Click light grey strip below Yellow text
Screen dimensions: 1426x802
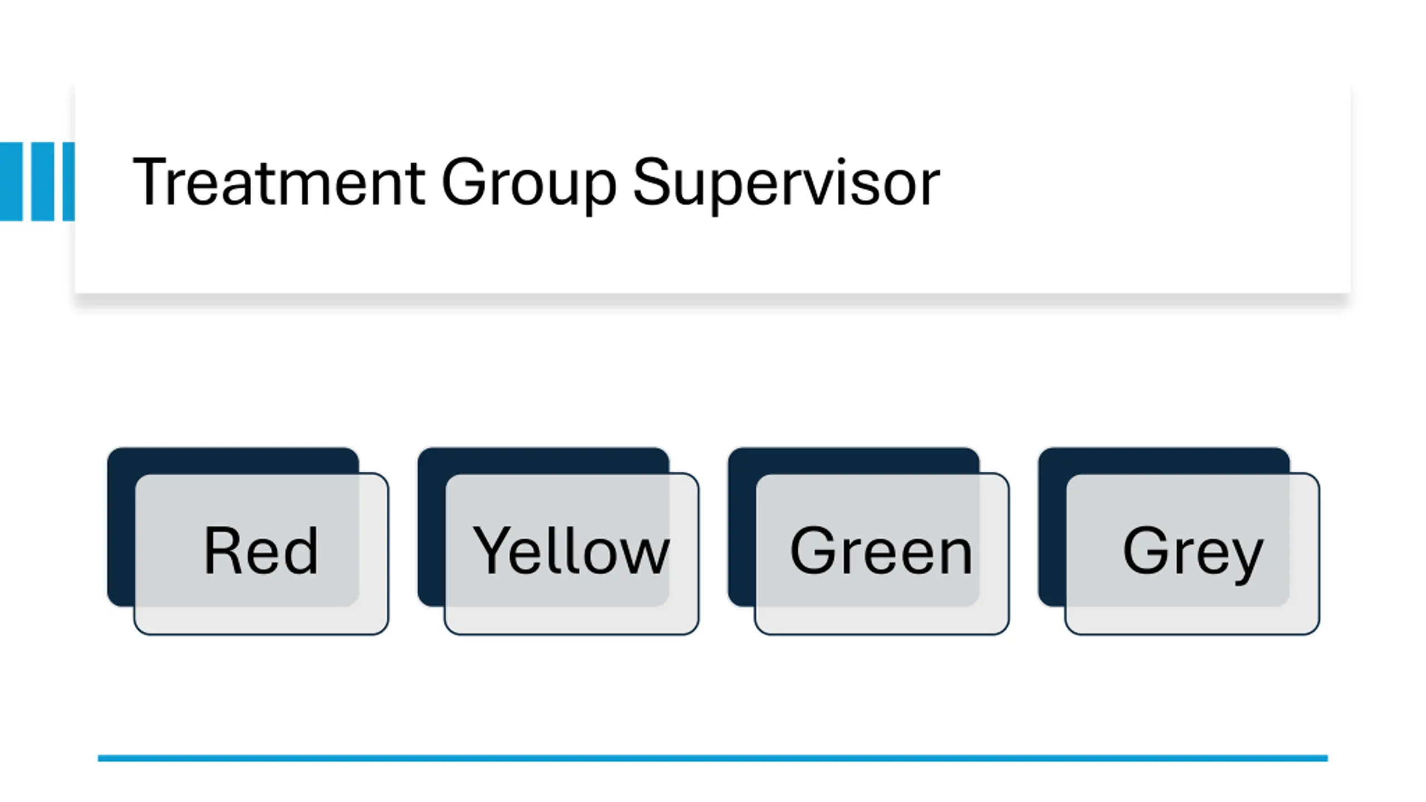coord(572,620)
